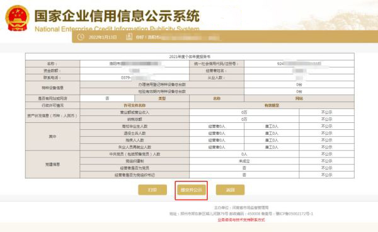Click the 2022年1月13日 date in the banner
This screenshot has height=232, width=378.
(103, 37)
